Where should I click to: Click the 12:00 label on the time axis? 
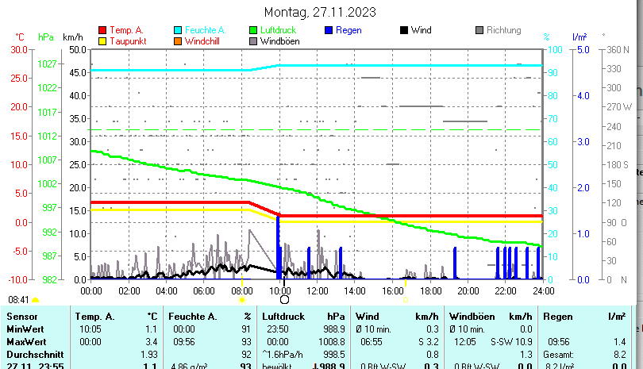click(x=318, y=290)
